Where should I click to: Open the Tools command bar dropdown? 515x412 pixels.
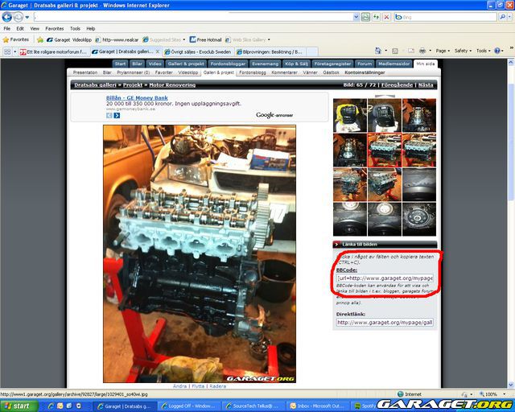484,51
